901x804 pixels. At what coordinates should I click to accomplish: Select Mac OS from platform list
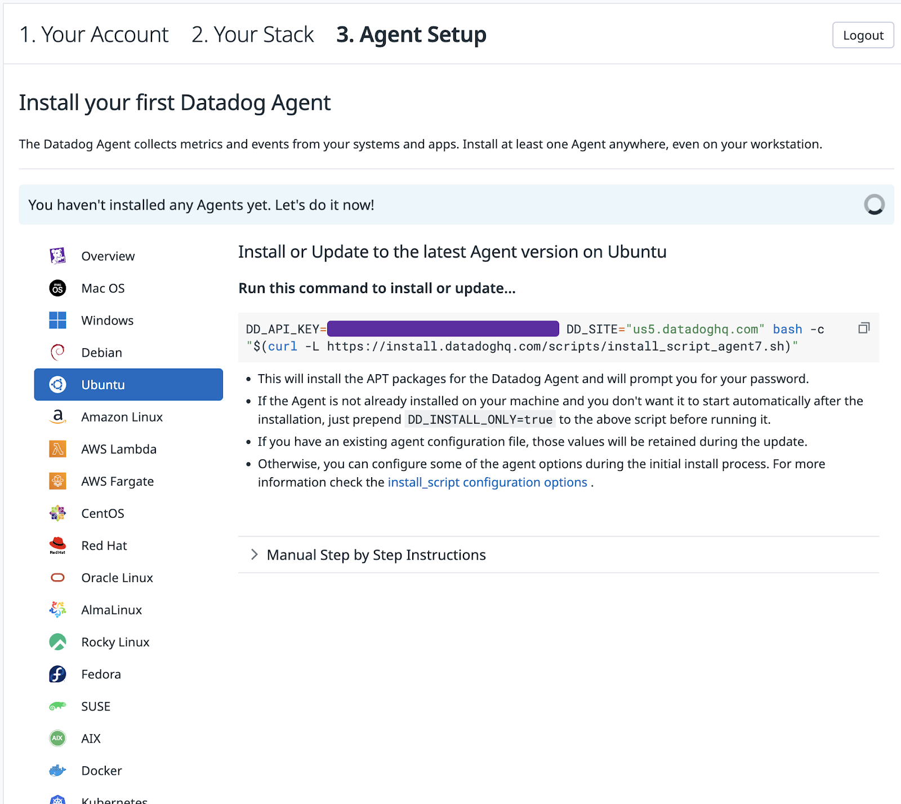click(128, 288)
